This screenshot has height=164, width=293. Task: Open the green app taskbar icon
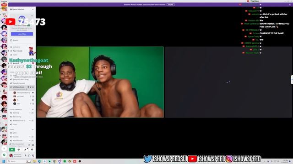(x=65, y=161)
